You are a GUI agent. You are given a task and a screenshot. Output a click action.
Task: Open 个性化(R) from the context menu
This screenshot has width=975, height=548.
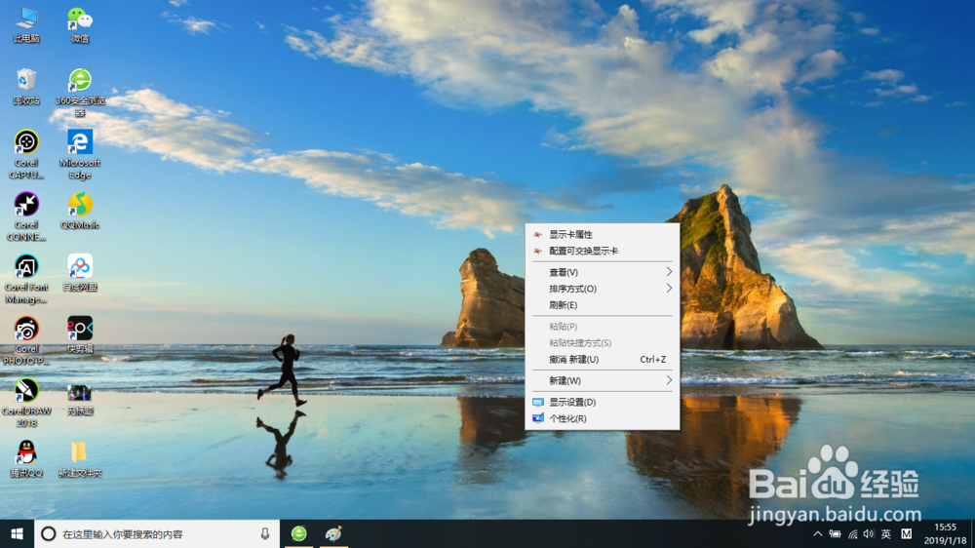[x=602, y=418]
